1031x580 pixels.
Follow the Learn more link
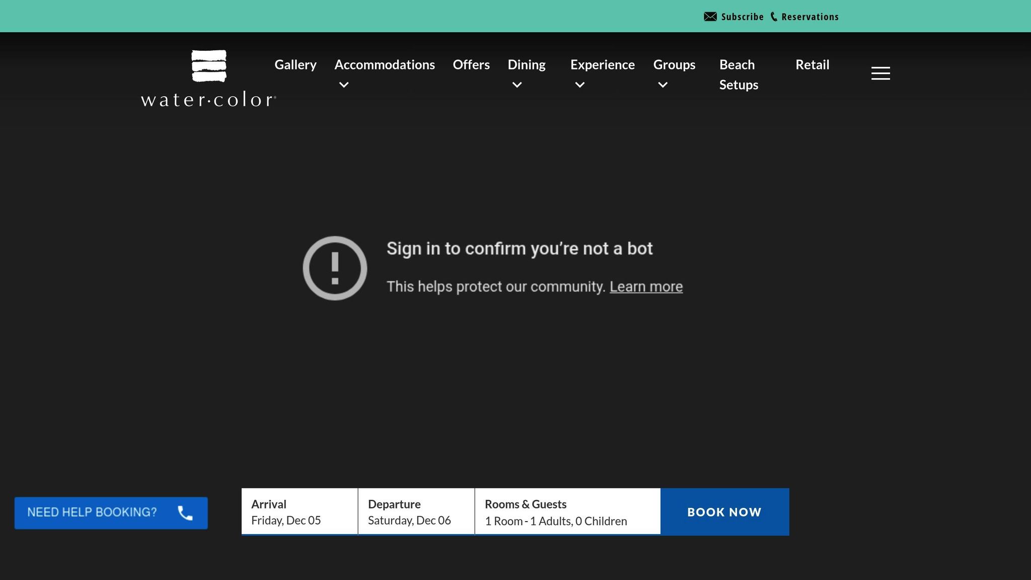click(x=646, y=286)
